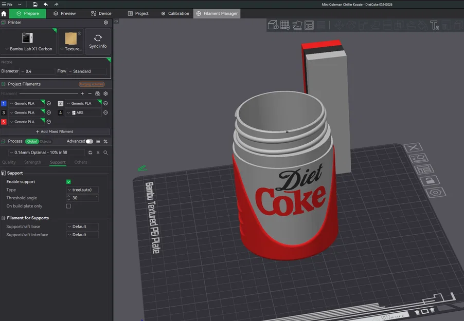464x321 pixels.
Task: Click the Add object cube icon
Action: point(273,25)
